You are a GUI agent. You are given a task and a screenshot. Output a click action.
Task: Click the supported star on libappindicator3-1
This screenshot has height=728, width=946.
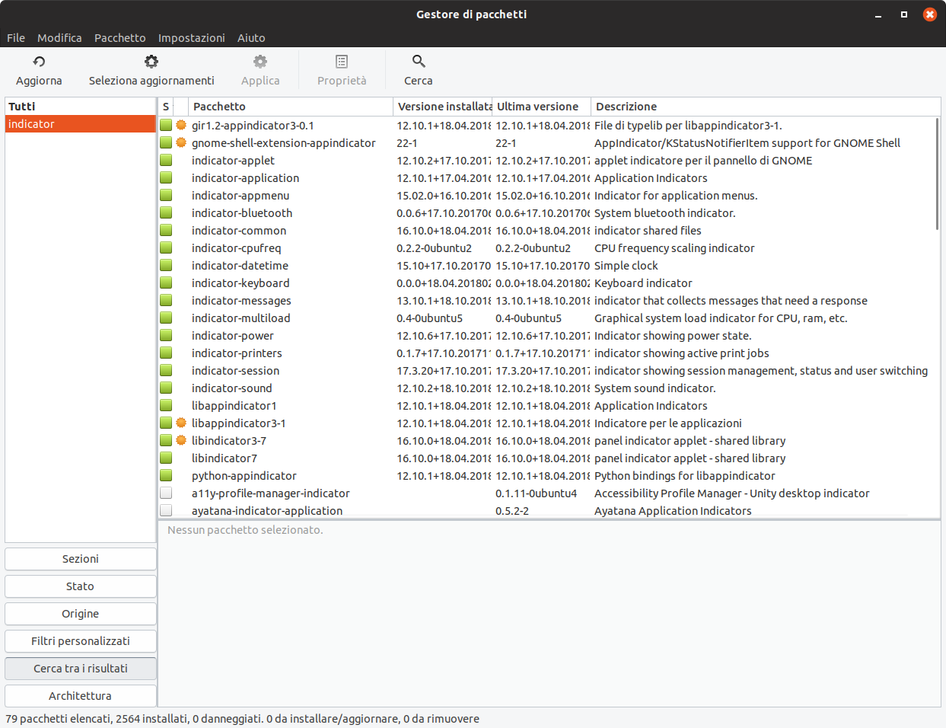[180, 423]
